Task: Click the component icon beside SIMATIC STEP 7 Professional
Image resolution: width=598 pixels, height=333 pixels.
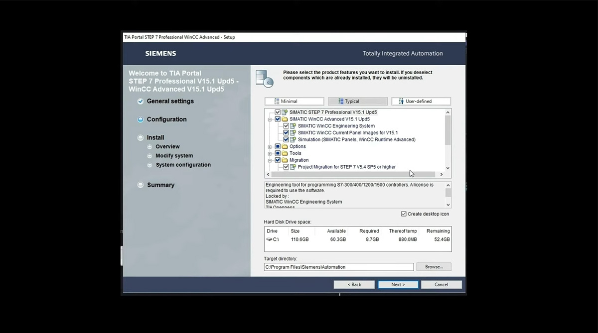Action: (x=285, y=112)
